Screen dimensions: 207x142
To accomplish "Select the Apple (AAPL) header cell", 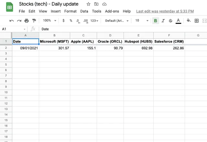I will tap(83, 41).
